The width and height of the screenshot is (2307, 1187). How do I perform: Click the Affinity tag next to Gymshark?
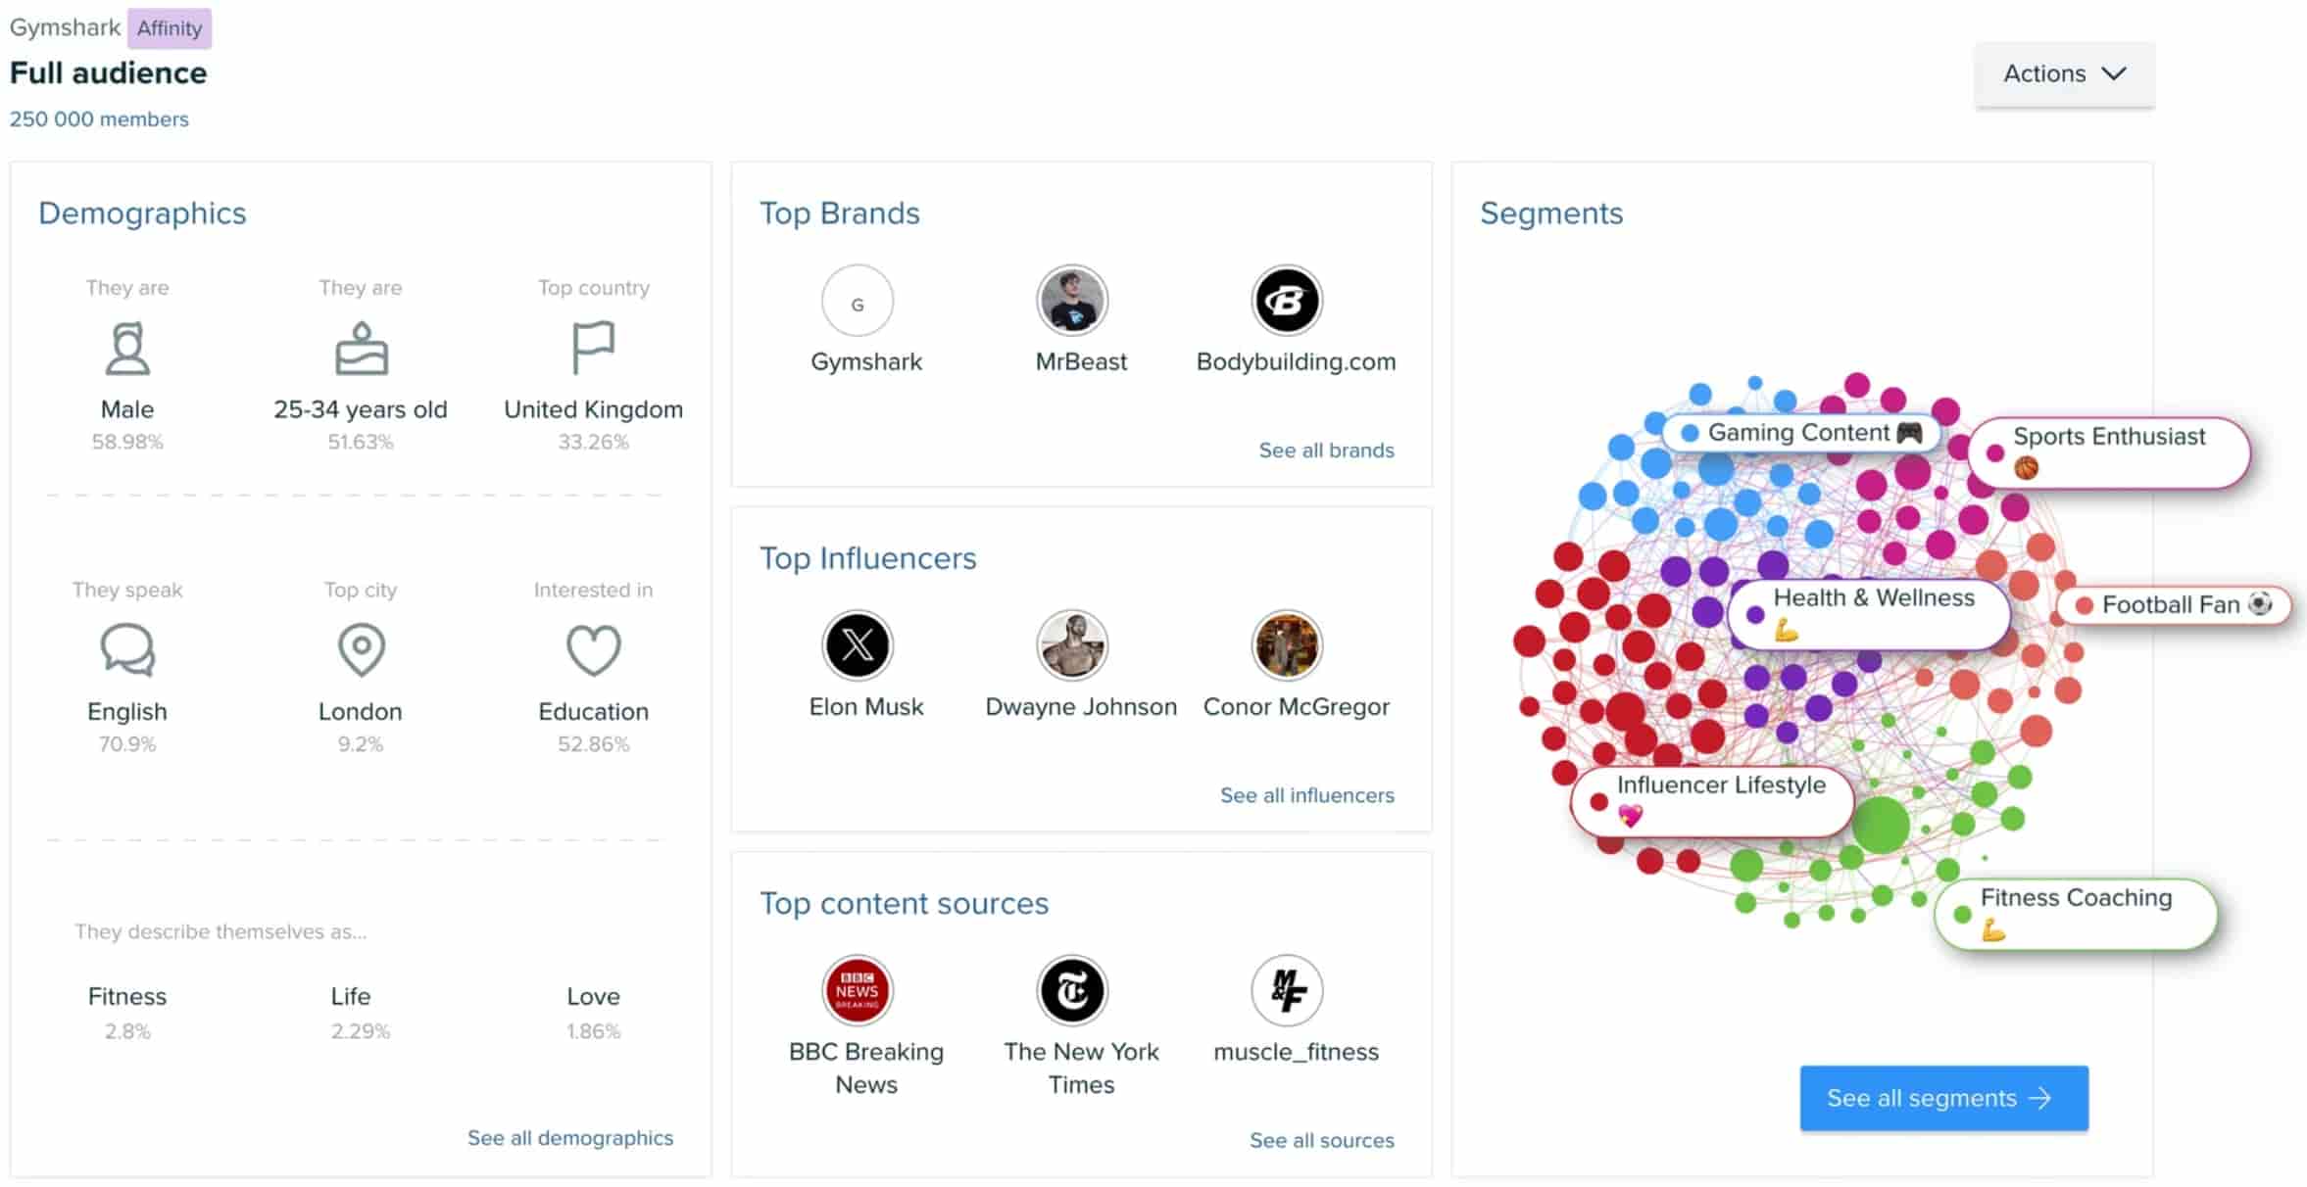click(x=169, y=27)
